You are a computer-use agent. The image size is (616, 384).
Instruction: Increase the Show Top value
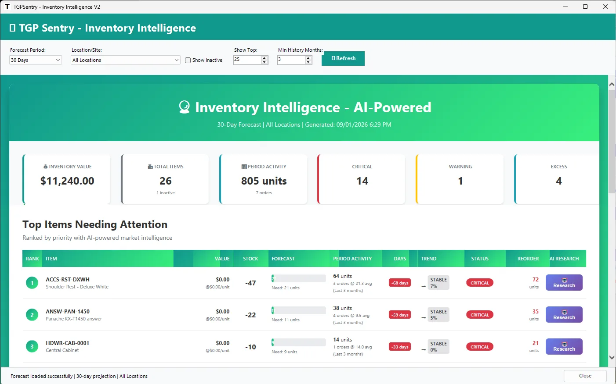(265, 58)
